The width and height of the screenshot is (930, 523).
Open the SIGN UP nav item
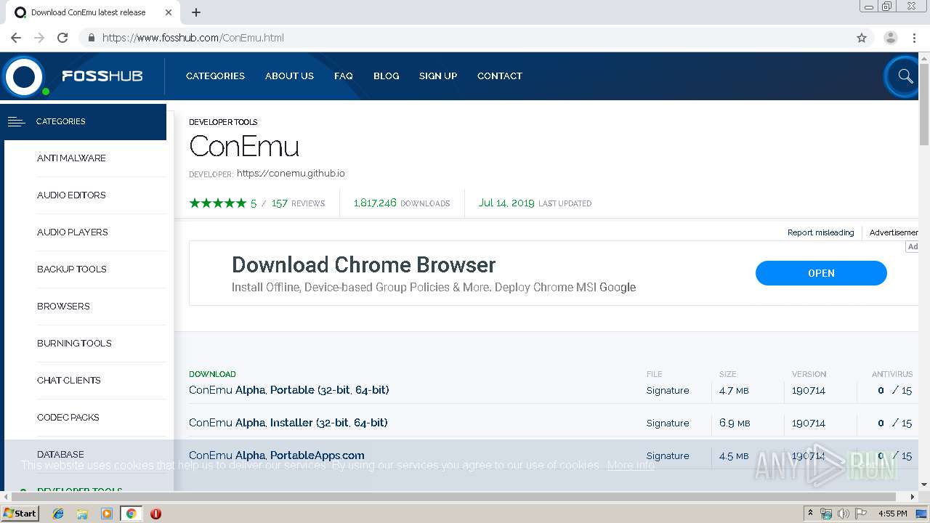[x=438, y=76]
